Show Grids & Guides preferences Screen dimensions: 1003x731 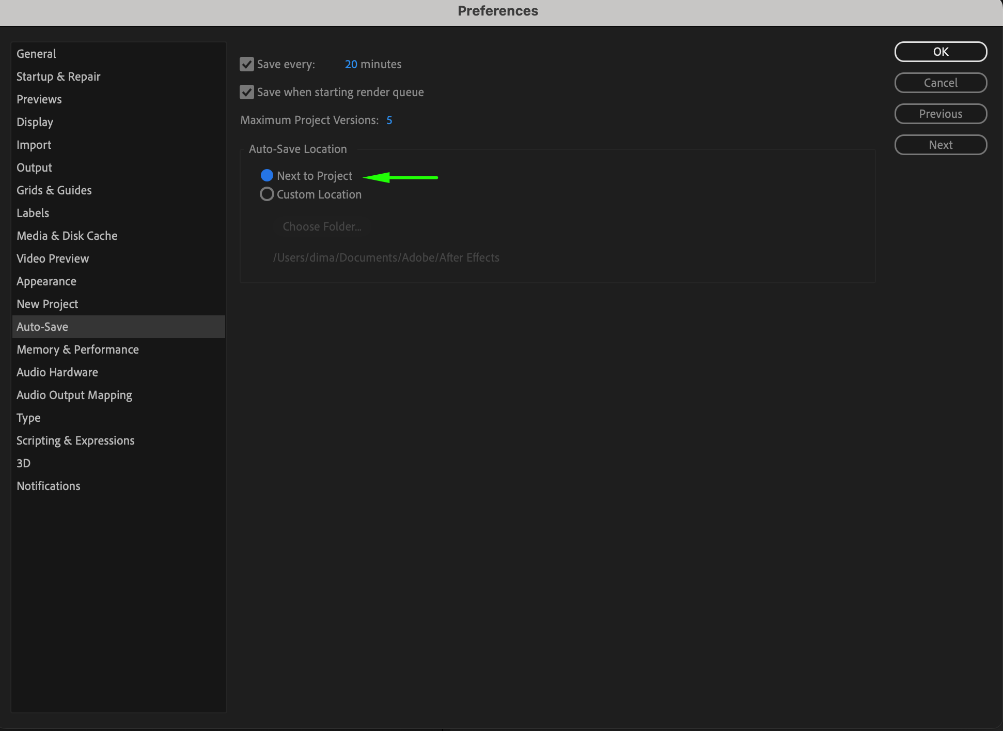coord(54,190)
